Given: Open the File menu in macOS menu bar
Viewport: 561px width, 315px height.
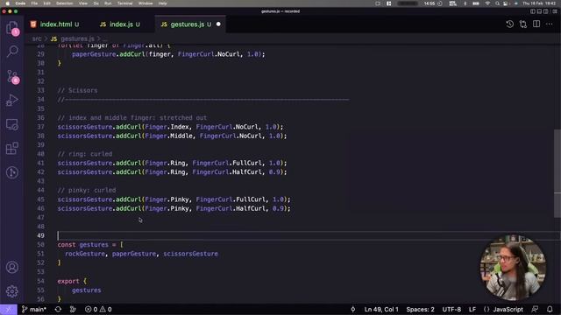Looking at the screenshot, I should pos(34,3).
